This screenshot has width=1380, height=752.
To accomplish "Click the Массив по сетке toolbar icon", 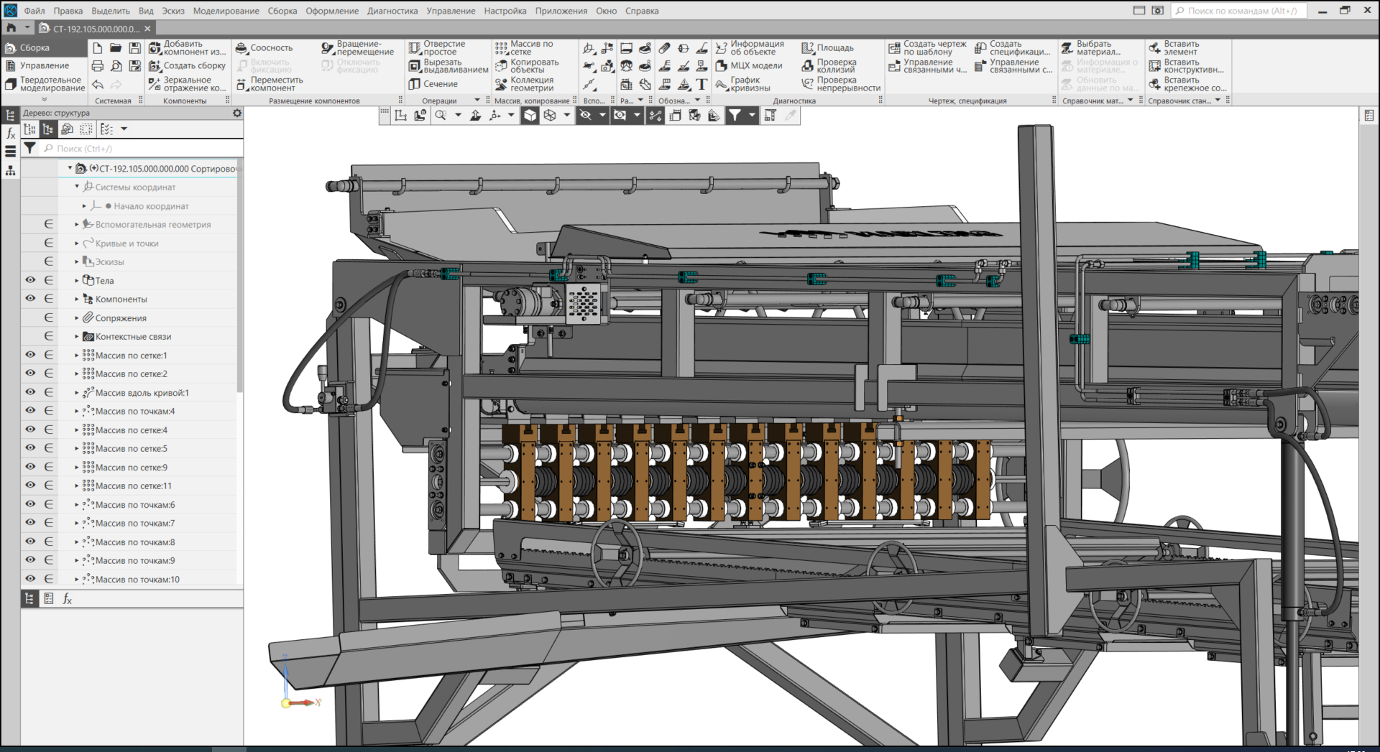I will [x=502, y=48].
